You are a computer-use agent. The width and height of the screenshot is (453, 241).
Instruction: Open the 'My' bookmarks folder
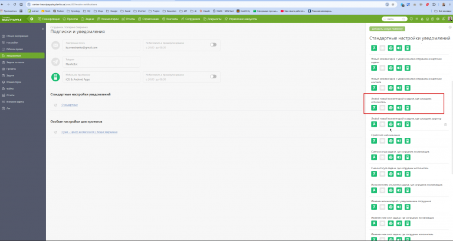pyautogui.click(x=87, y=11)
